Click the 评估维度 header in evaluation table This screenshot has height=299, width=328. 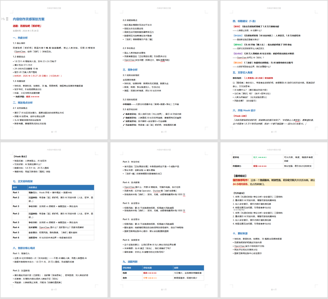pyautogui.click(x=128, y=267)
